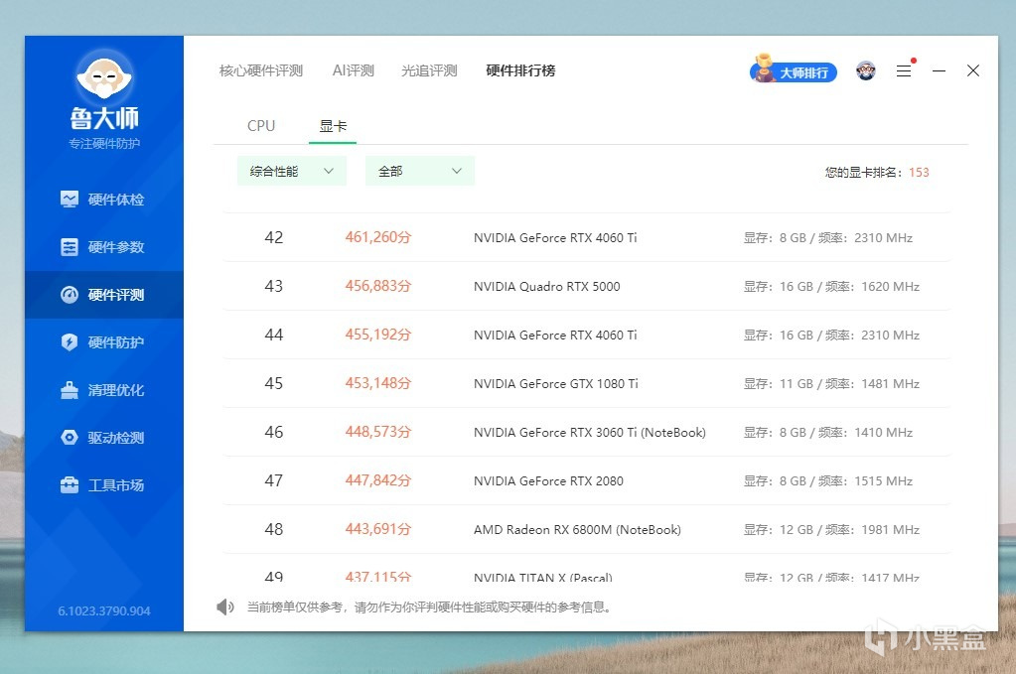Viewport: 1016px width, 674px height.
Task: Expand the 全部 filter dropdown
Action: point(420,171)
